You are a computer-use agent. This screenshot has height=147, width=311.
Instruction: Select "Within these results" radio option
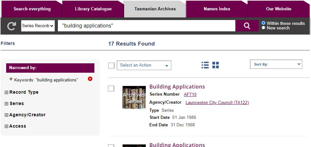pos(263,23)
